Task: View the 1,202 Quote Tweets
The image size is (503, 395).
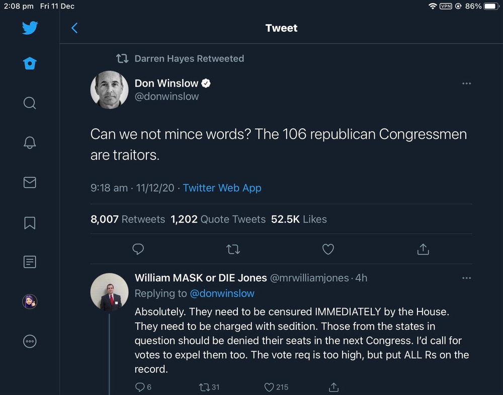Action: 218,219
